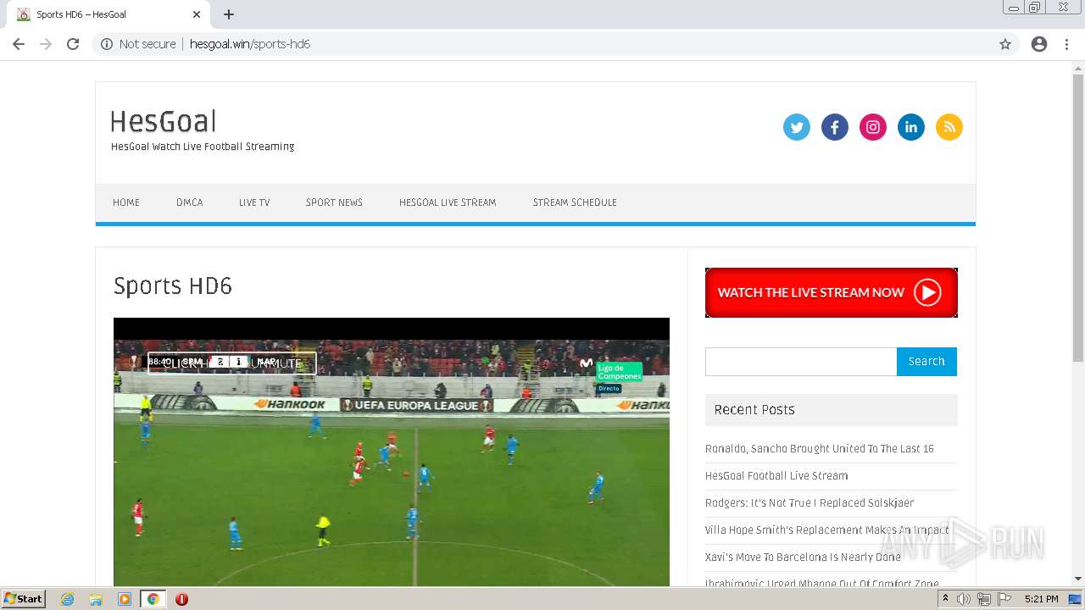Open the Chrome profile avatar icon

(1039, 44)
